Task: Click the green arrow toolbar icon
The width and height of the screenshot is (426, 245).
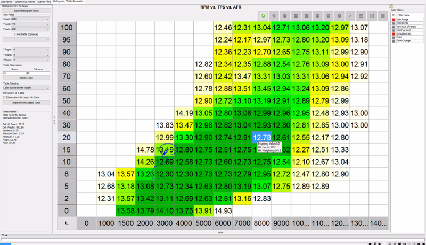Action: 264,16
